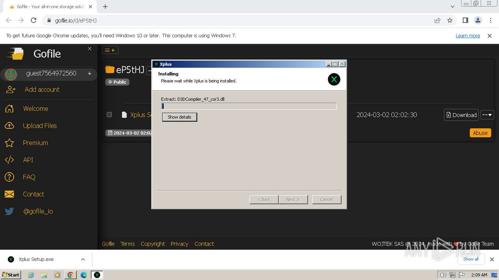The image size is (499, 280).
Task: Reload the Gofile page
Action: click(x=34, y=20)
